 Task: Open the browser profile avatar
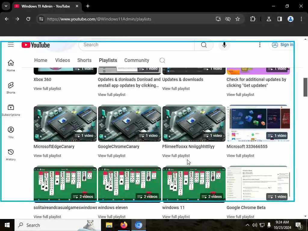click(291, 19)
